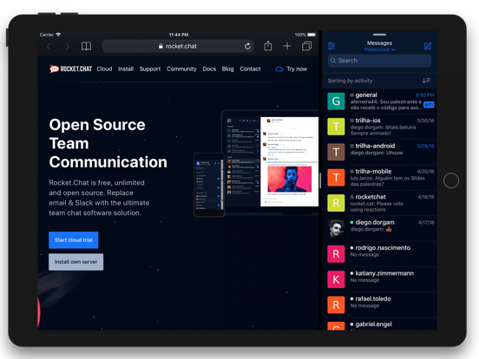Click Install own server button

pyautogui.click(x=76, y=262)
